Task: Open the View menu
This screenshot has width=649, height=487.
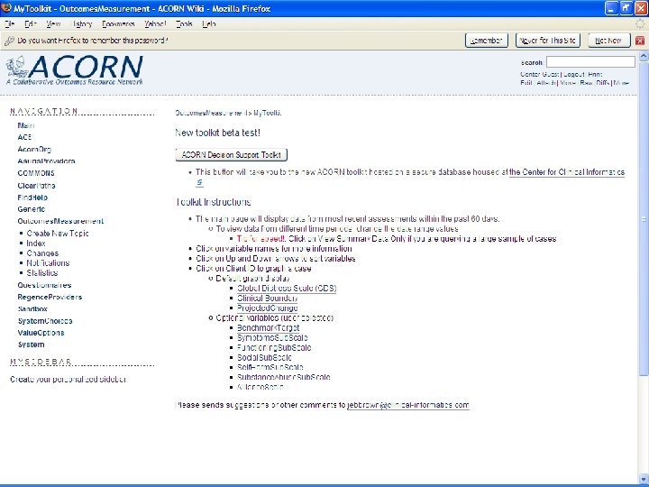Action: pos(53,24)
